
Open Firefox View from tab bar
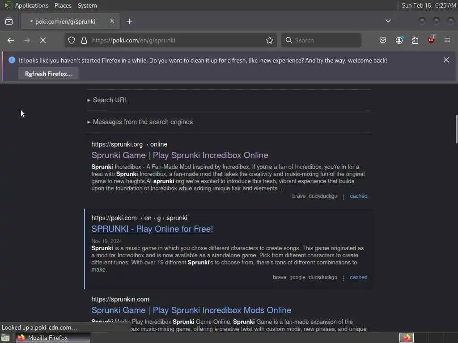point(9,21)
